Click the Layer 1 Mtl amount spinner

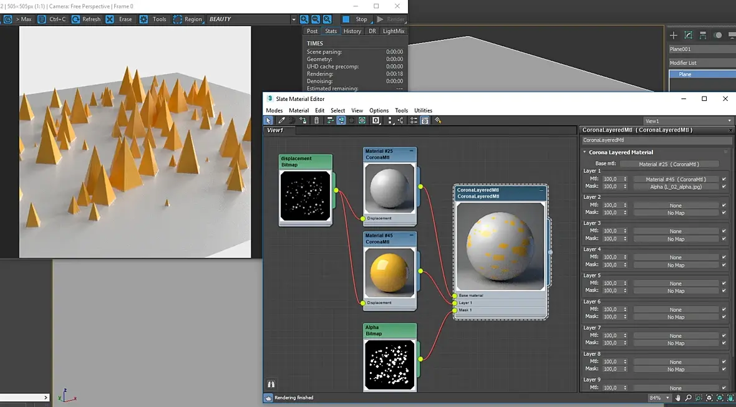(x=626, y=179)
